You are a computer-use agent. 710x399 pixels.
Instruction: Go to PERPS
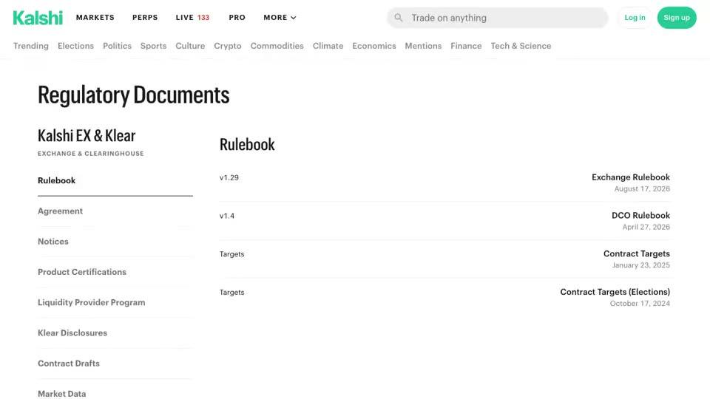click(x=145, y=18)
